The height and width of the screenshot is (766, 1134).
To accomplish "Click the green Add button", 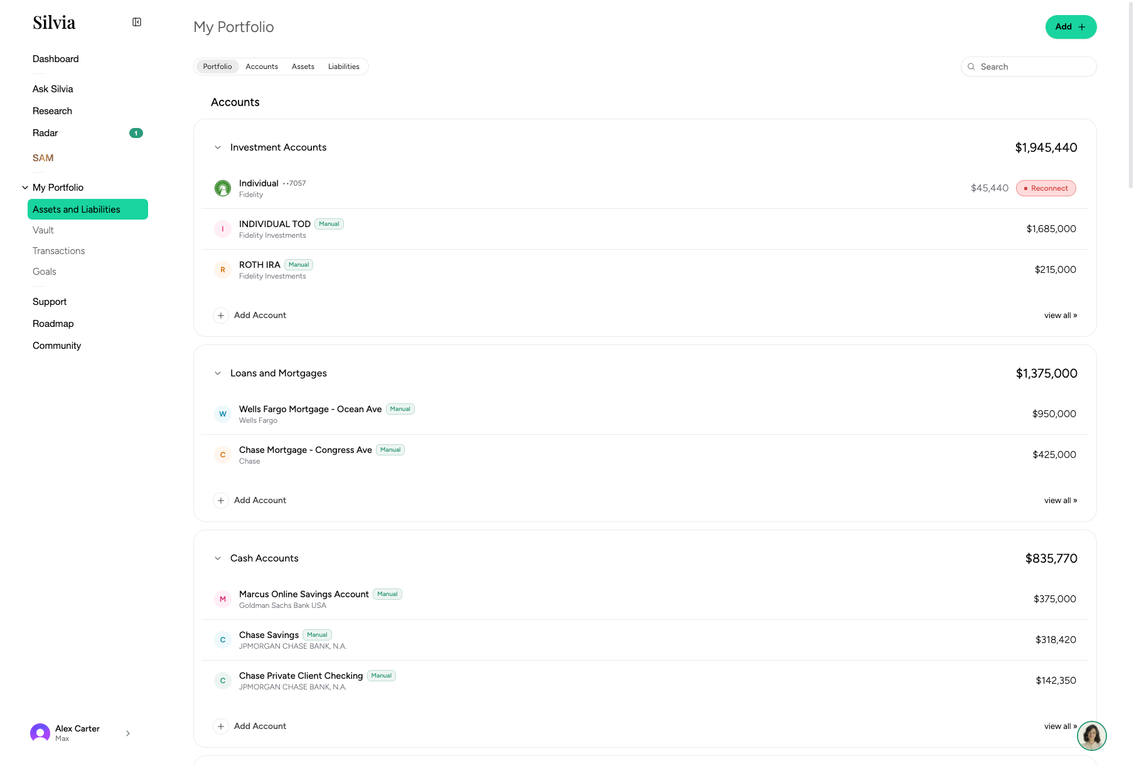I will (x=1071, y=27).
